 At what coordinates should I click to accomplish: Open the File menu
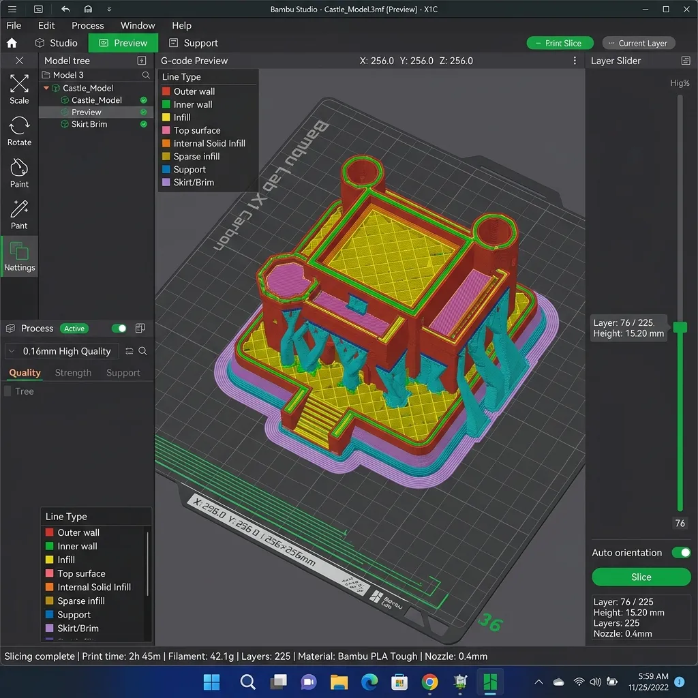(x=14, y=25)
